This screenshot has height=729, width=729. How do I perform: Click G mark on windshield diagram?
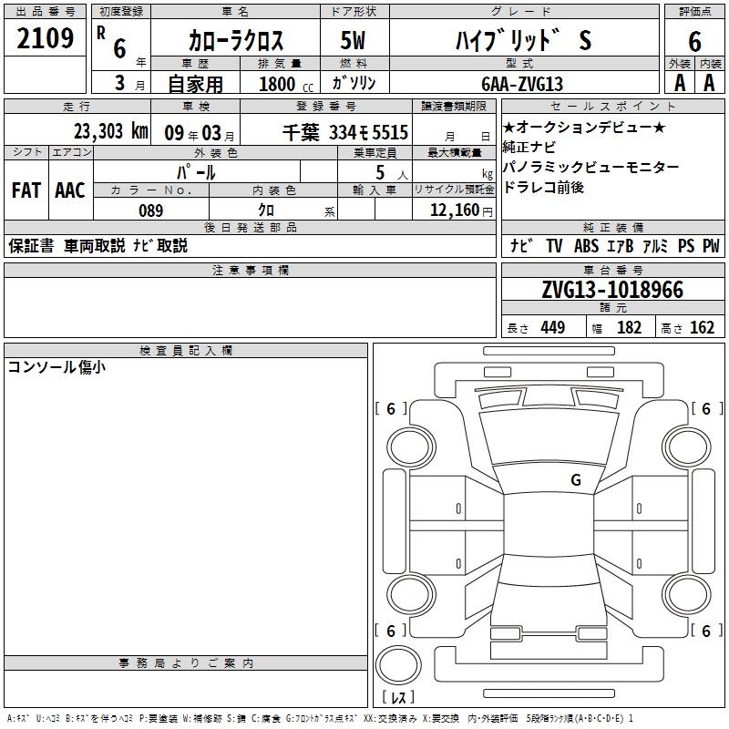point(576,480)
